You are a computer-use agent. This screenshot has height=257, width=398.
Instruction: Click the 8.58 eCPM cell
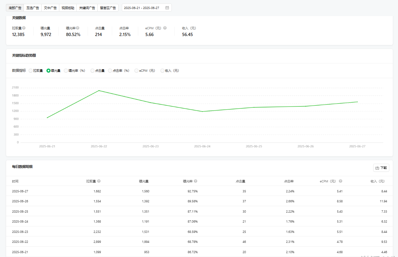[x=339, y=201]
